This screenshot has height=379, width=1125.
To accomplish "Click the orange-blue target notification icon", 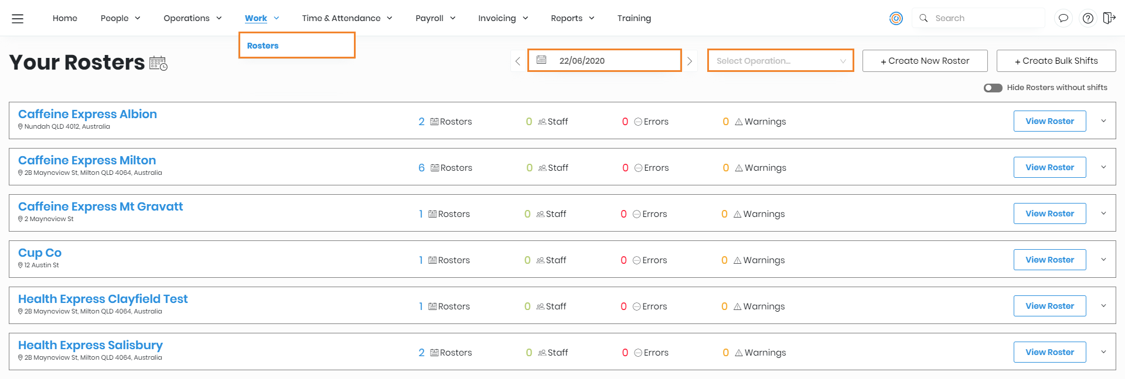I will click(x=896, y=19).
